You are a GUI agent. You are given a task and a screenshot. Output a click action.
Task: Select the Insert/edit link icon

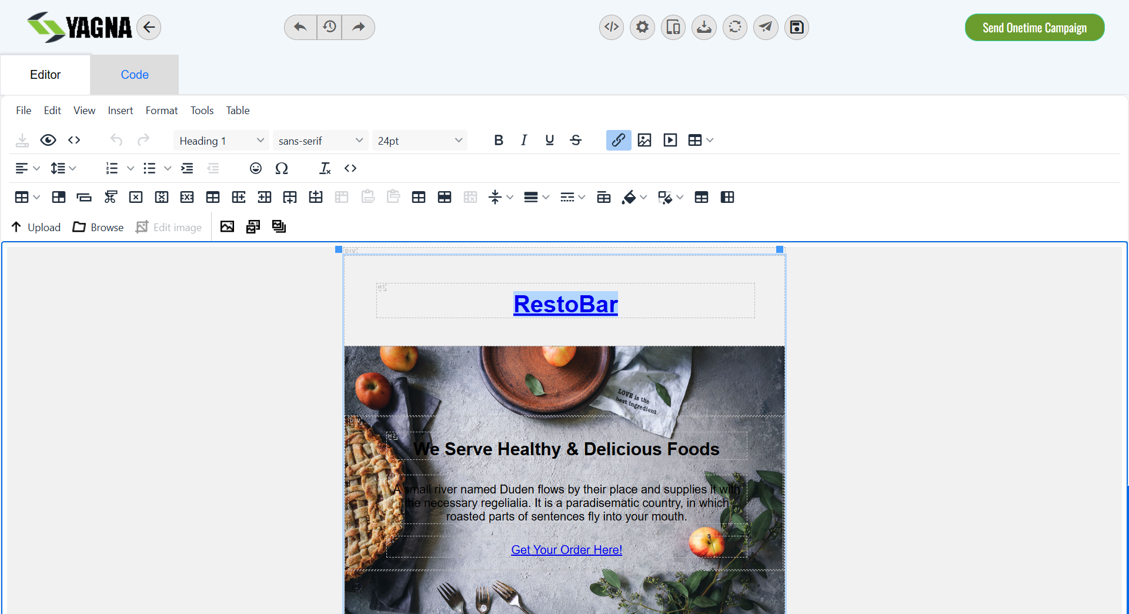[x=618, y=140]
